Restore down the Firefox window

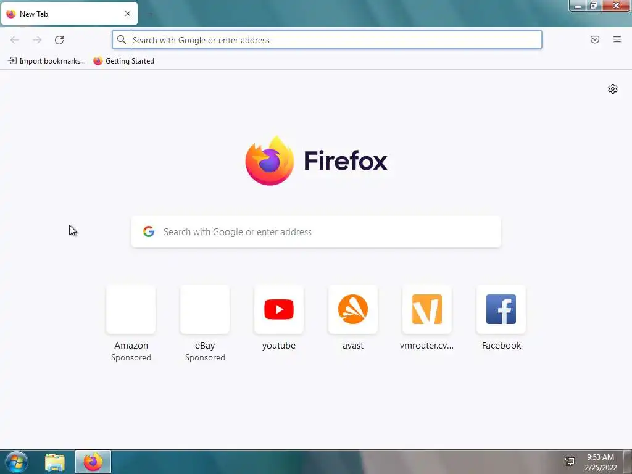594,6
